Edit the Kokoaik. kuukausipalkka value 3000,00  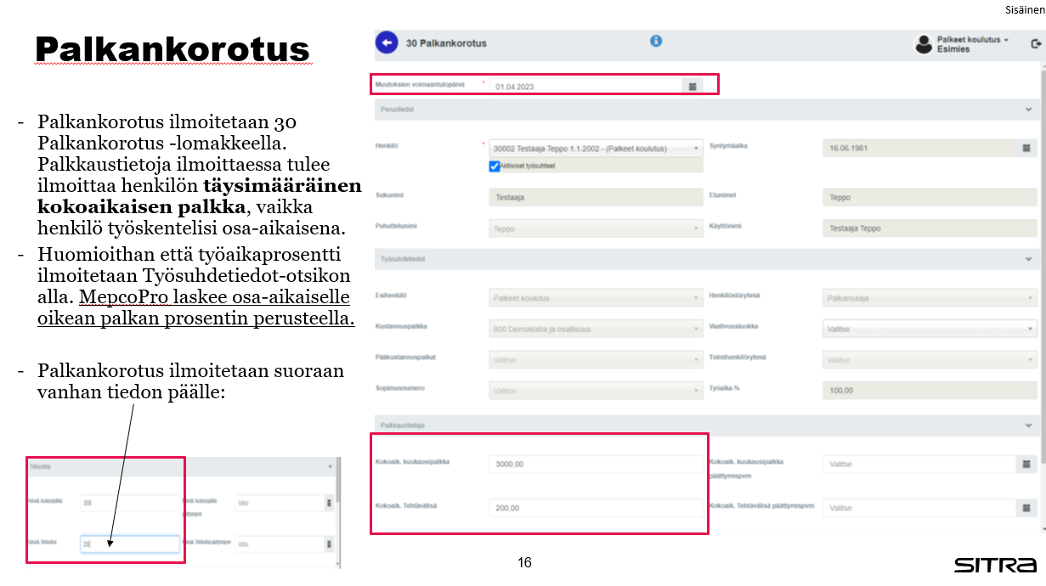[595, 464]
